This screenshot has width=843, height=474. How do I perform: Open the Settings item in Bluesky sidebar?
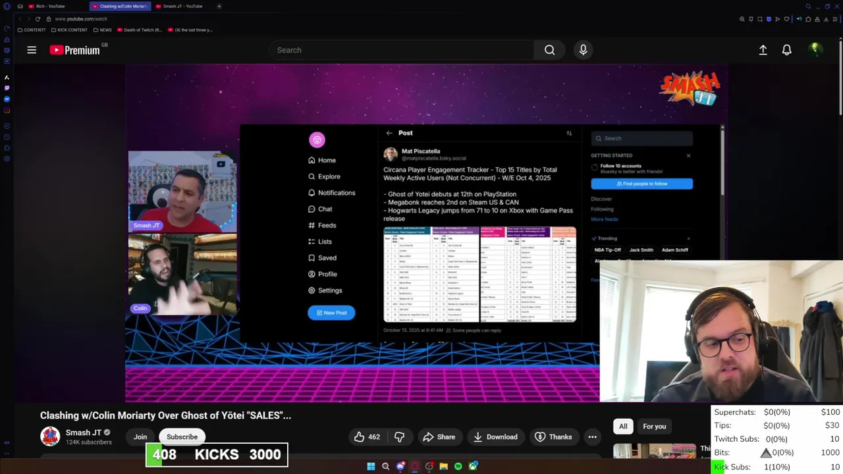point(325,290)
